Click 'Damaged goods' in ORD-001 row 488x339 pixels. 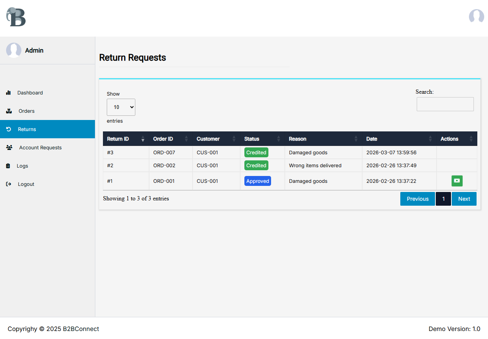(308, 181)
